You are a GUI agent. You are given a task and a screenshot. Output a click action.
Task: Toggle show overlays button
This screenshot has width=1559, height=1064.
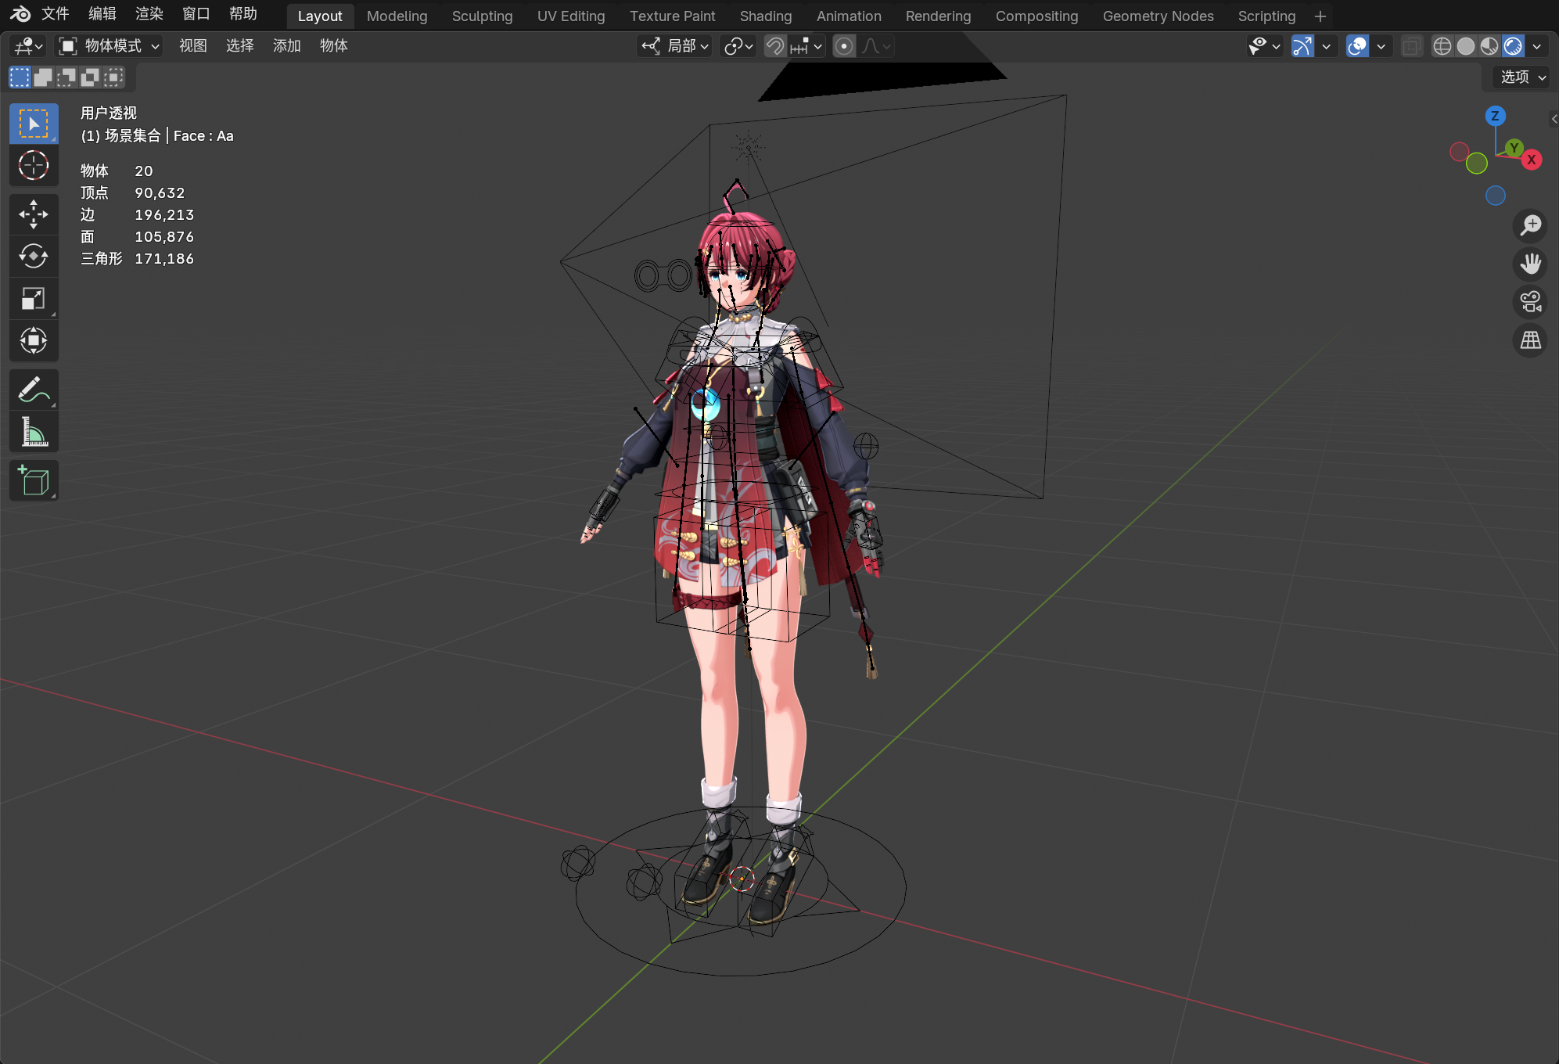click(x=1357, y=46)
